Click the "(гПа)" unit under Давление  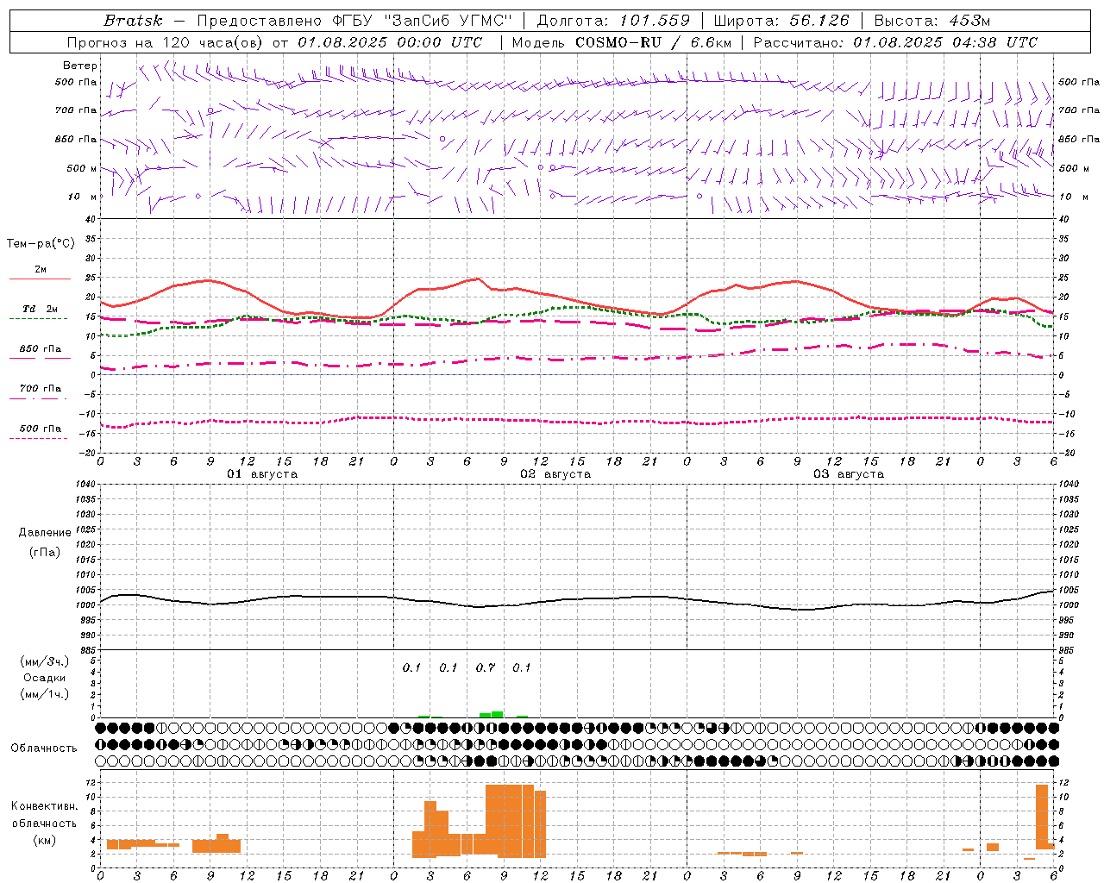pos(45,553)
